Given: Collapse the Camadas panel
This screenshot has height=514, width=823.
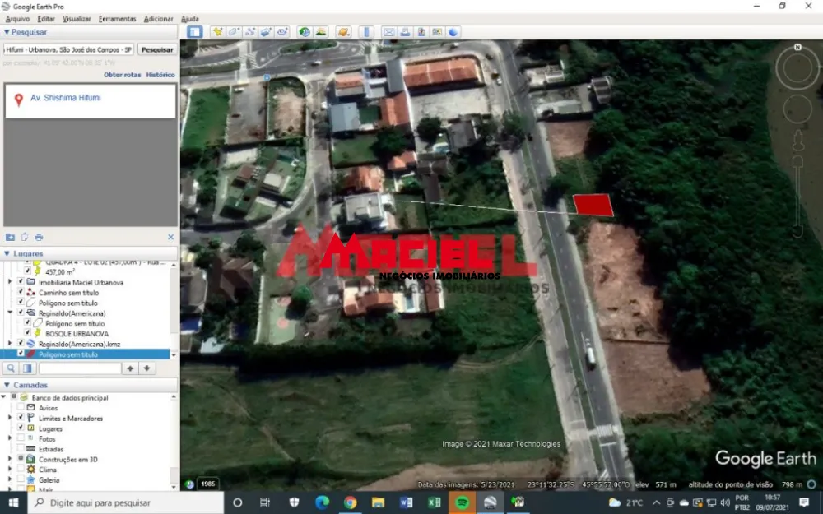Looking at the screenshot, I should [7, 385].
